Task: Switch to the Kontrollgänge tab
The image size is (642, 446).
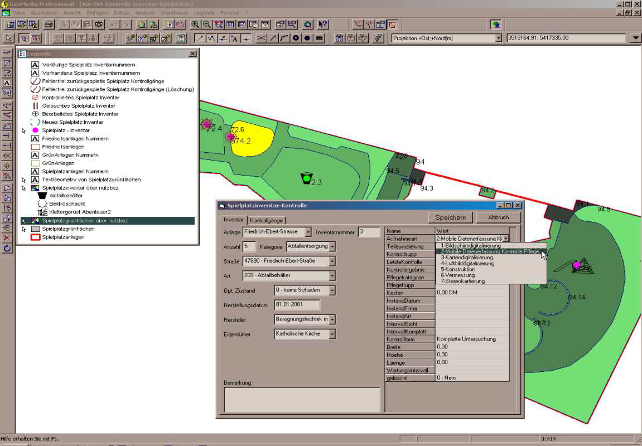Action: (x=266, y=221)
